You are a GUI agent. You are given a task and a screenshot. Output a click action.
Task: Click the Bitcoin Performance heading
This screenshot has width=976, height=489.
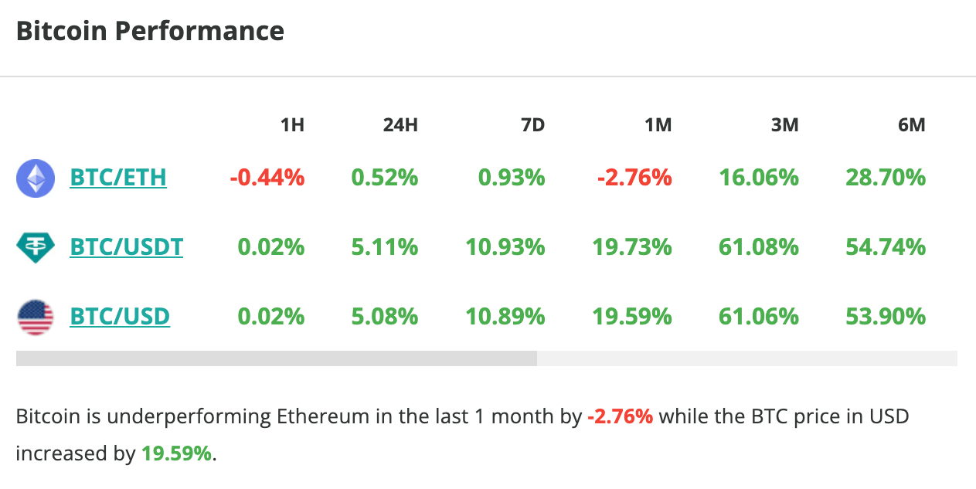(150, 31)
